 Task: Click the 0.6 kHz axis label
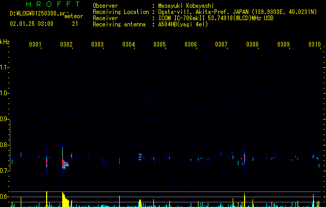tap(4, 197)
